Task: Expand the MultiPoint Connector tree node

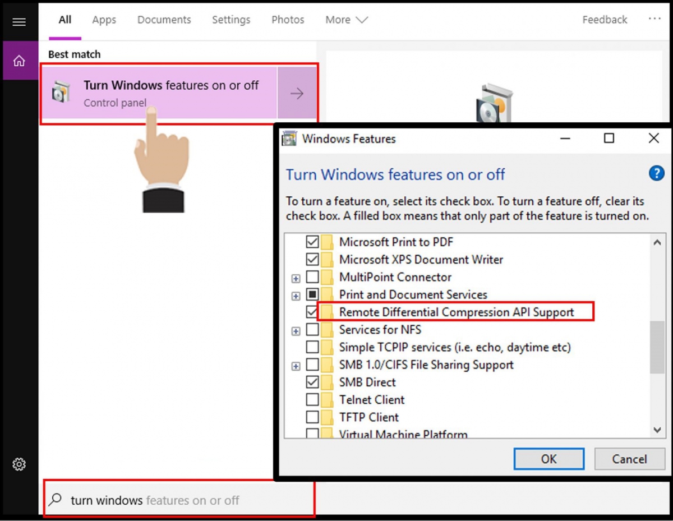Action: pos(296,278)
